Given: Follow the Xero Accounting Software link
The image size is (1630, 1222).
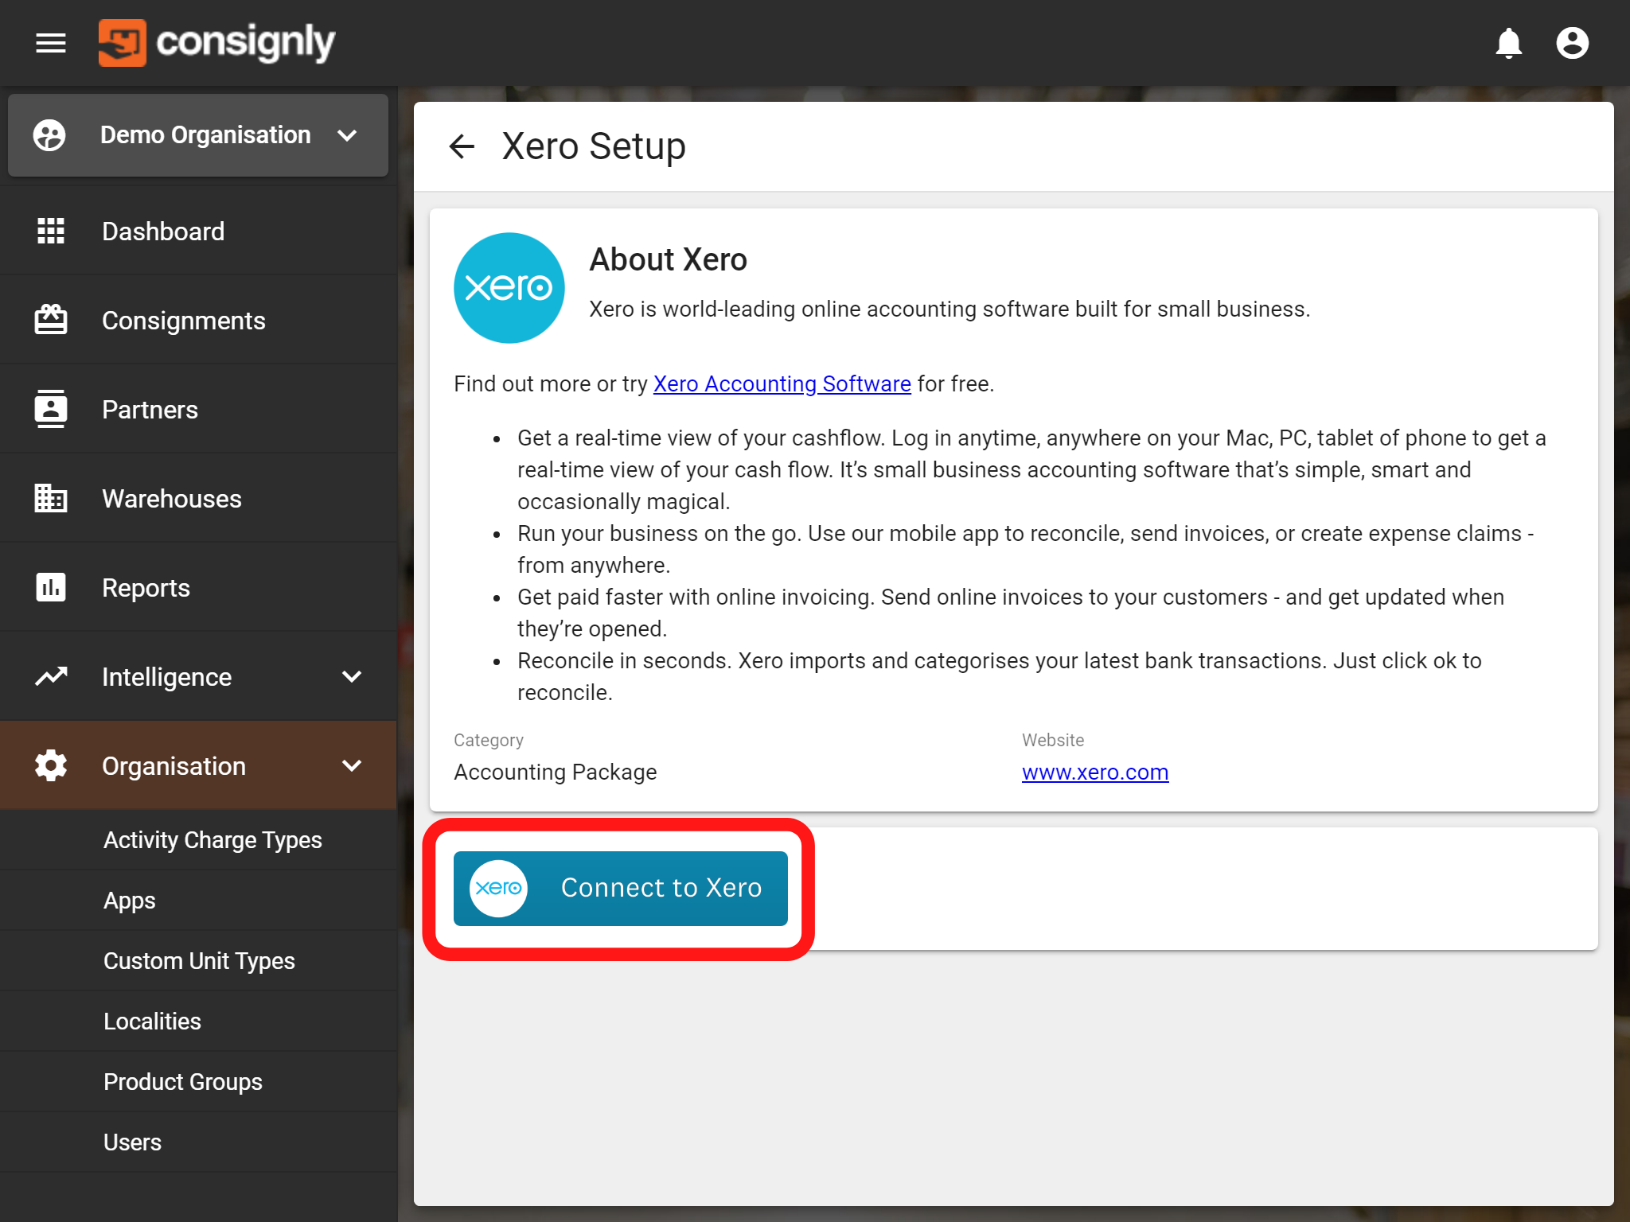Looking at the screenshot, I should (x=782, y=384).
